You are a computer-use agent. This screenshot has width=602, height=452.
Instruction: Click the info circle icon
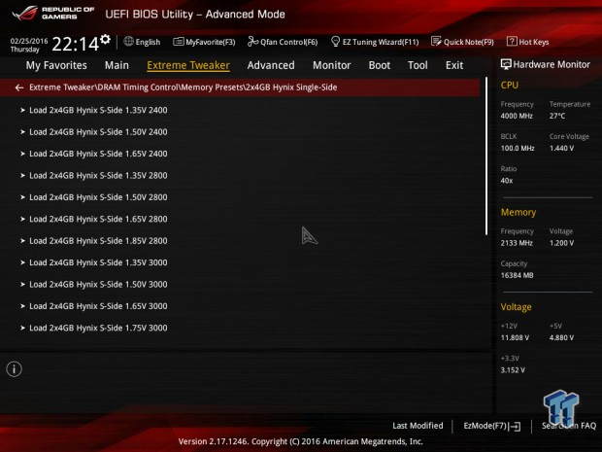(x=15, y=369)
